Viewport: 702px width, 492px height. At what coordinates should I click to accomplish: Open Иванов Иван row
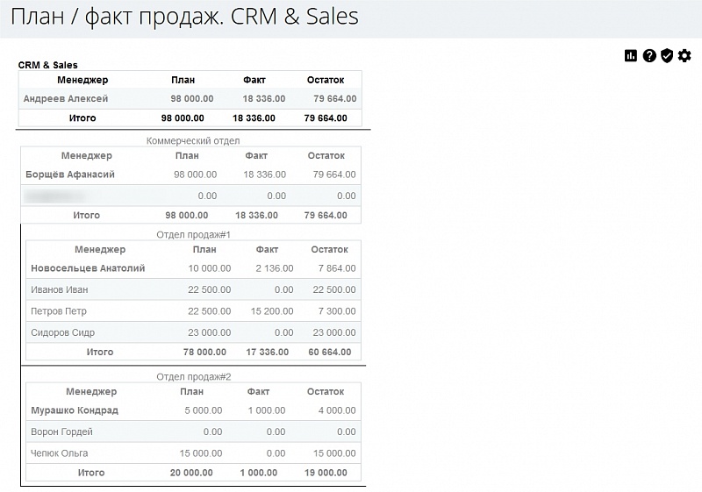(59, 289)
